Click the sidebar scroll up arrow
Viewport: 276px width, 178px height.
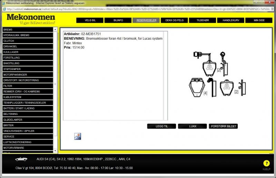click(x=56, y=29)
